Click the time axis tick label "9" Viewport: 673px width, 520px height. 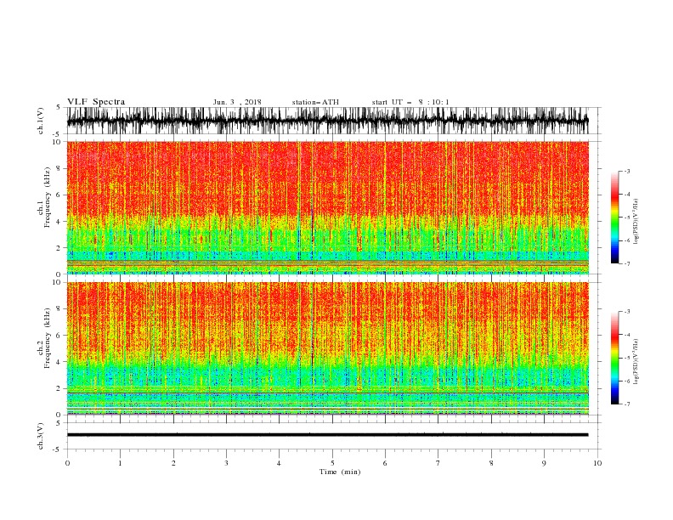544,463
